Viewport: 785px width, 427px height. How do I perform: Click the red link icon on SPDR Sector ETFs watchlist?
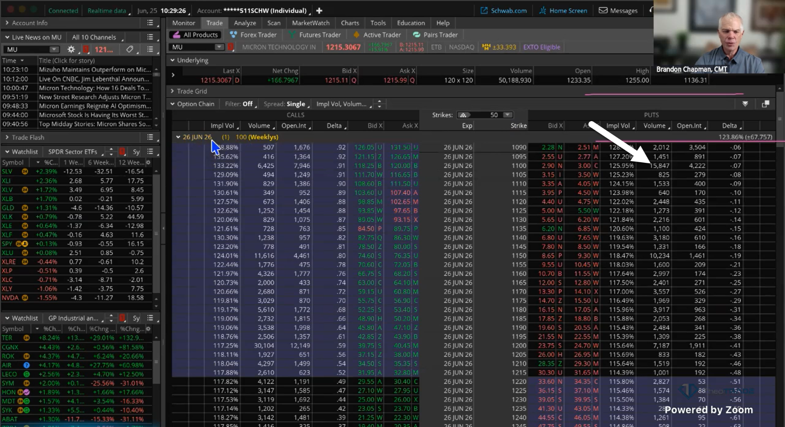122,152
